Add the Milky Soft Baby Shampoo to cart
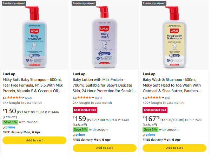Viewport: 211px width, 159px height. pyautogui.click(x=34, y=140)
